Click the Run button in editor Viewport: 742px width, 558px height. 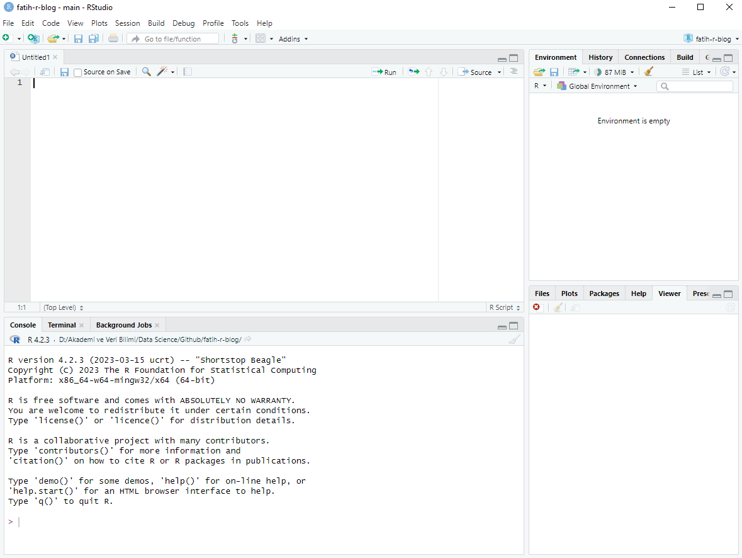coord(384,72)
